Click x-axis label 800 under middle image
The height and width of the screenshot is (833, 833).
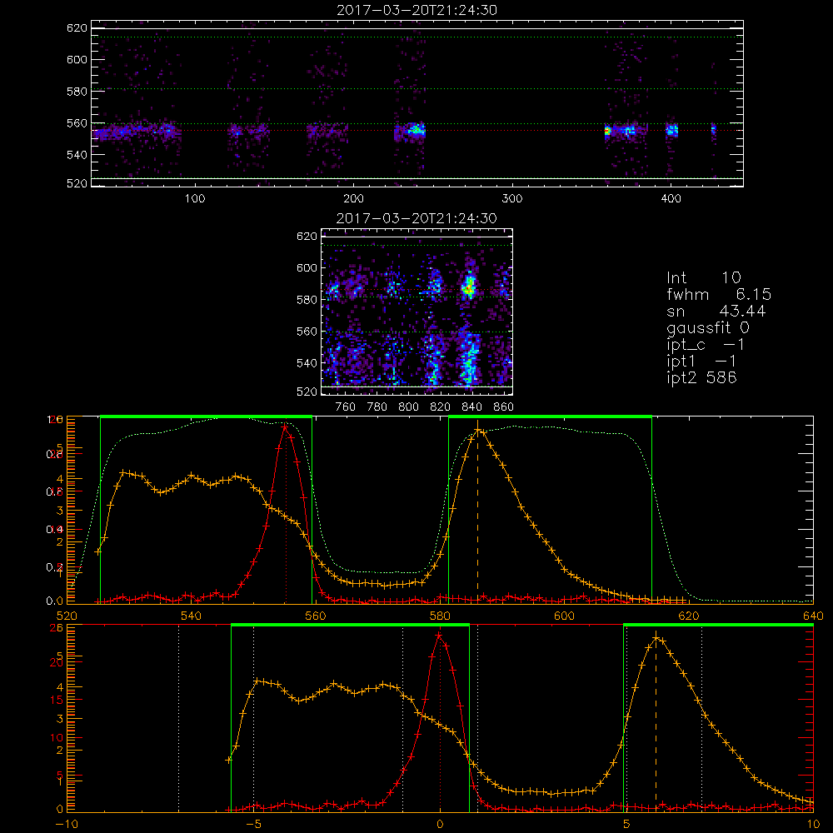(x=408, y=407)
